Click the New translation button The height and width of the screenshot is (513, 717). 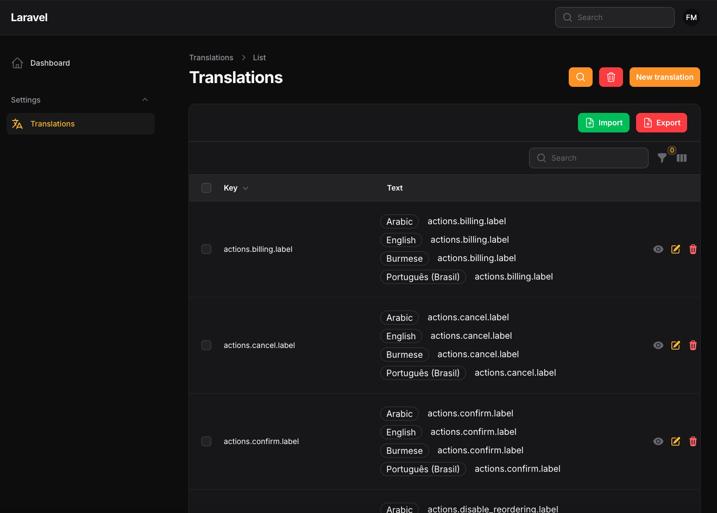(665, 77)
